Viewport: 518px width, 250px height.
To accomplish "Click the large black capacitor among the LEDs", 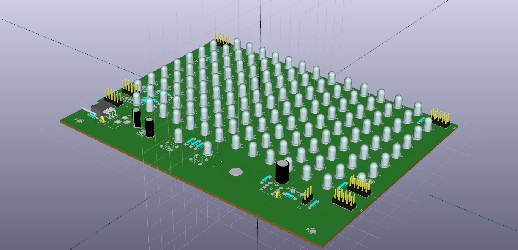I will (x=282, y=171).
